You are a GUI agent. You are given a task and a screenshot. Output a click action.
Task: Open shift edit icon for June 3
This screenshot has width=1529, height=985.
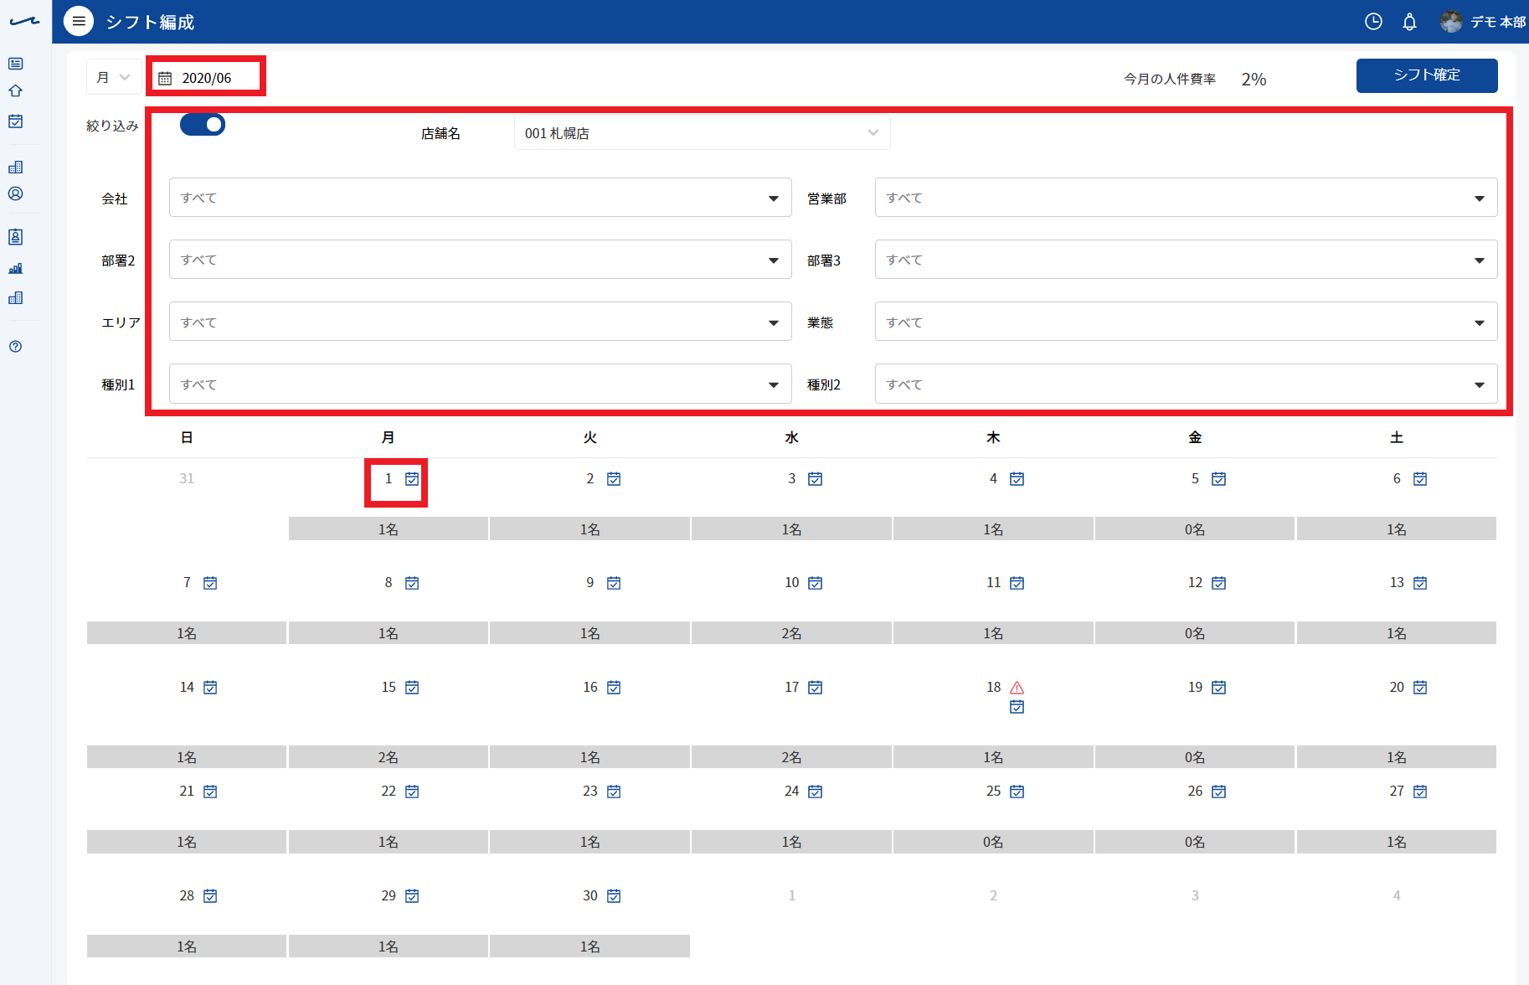click(x=816, y=479)
